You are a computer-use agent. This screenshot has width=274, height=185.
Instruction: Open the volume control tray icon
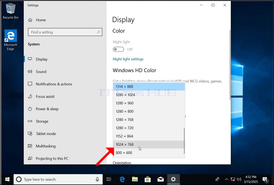(239, 179)
